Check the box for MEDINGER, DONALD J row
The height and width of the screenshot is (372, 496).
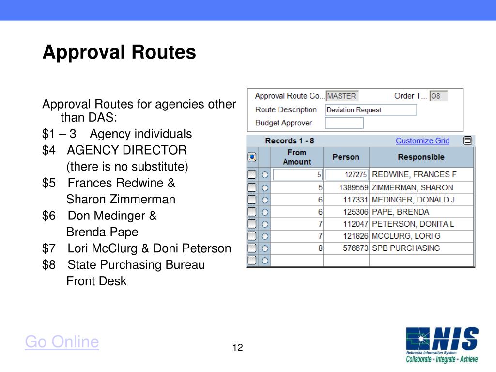tap(252, 200)
